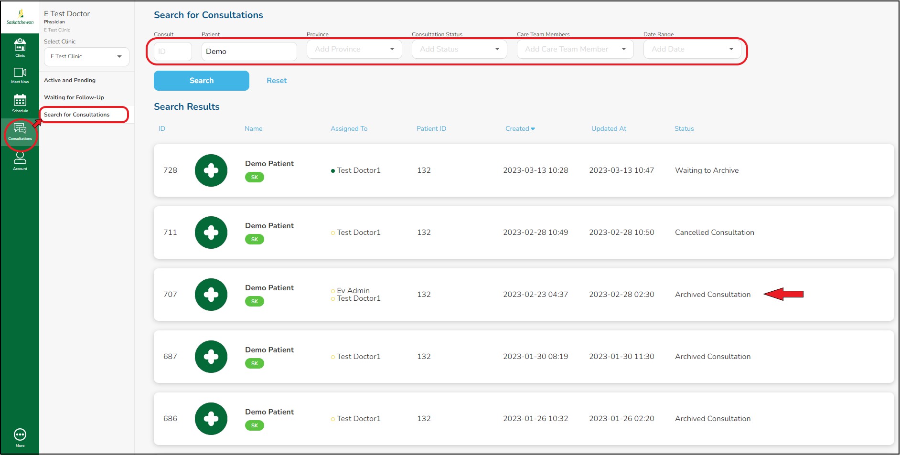Click the blue Search button
Viewport: 900px width, 455px height.
click(201, 81)
